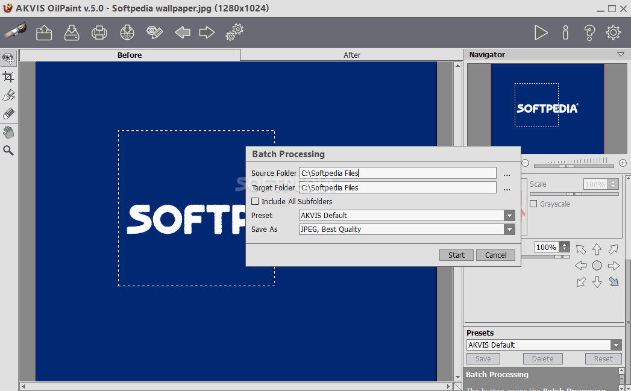This screenshot has width=631, height=391.
Task: Enable Include All Subfolders checkbox
Action: [x=255, y=202]
